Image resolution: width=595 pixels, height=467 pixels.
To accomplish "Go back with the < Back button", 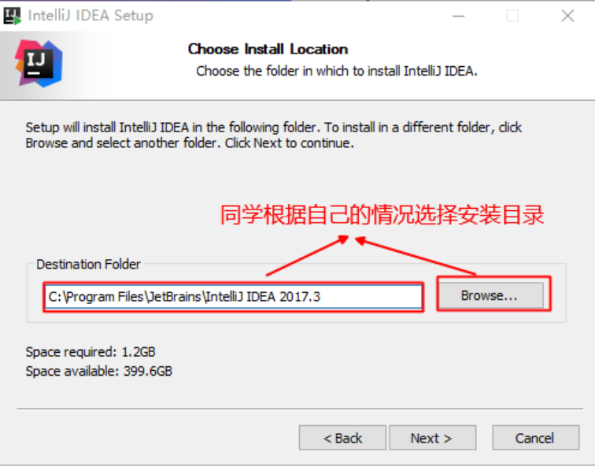I will [342, 438].
